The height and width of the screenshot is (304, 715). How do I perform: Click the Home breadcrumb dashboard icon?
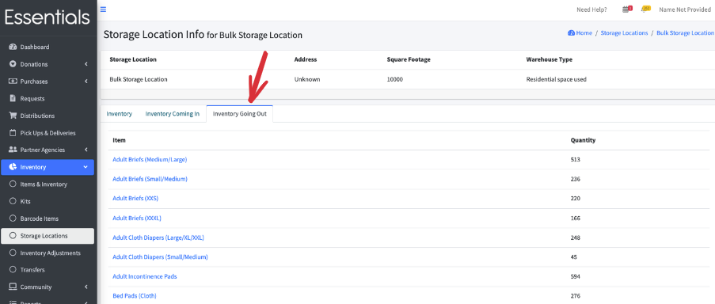pos(571,33)
